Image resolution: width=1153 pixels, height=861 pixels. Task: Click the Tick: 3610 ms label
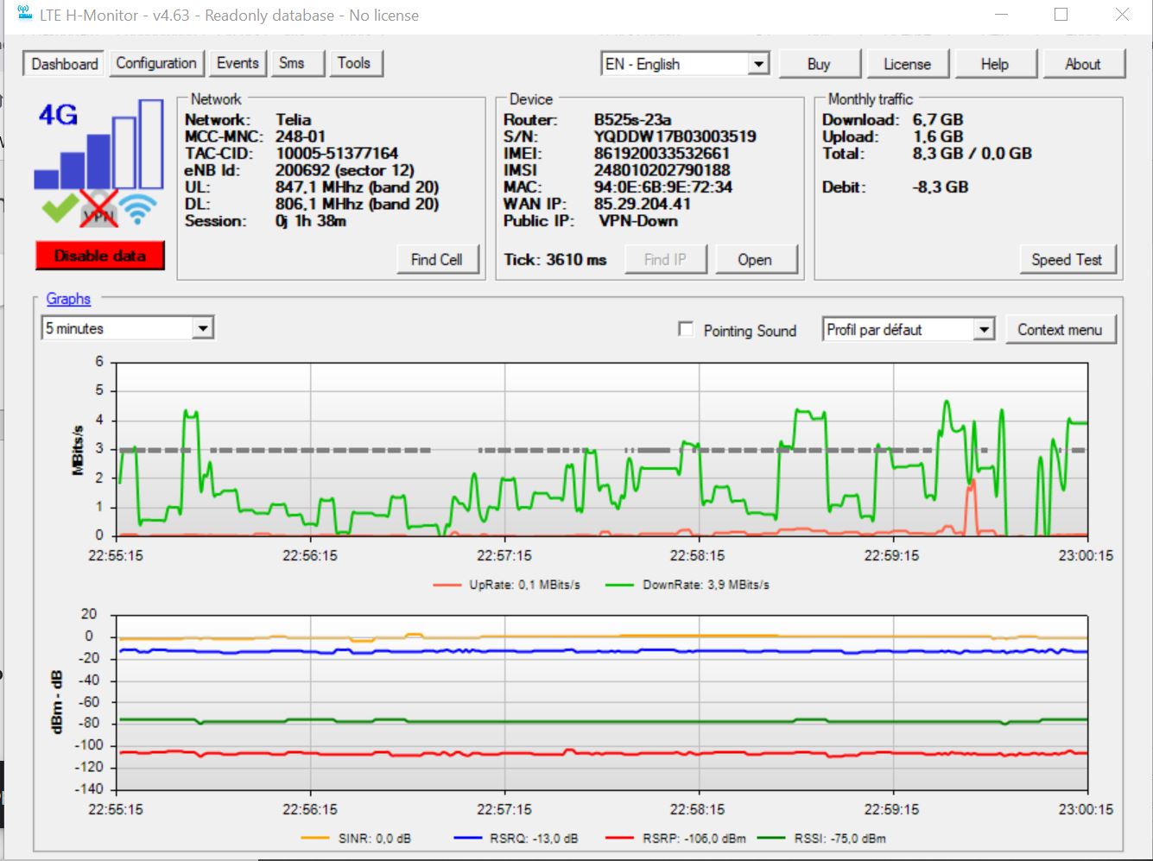click(x=555, y=259)
